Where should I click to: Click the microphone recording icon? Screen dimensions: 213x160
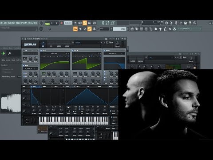[176, 23]
